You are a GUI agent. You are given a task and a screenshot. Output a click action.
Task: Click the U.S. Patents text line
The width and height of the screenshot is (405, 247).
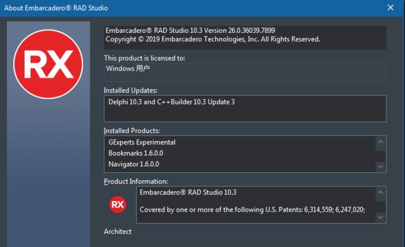point(252,209)
